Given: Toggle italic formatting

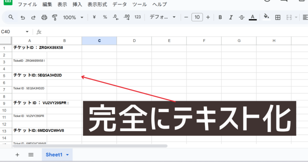Looking at the screenshot, I should [x=231, y=17].
